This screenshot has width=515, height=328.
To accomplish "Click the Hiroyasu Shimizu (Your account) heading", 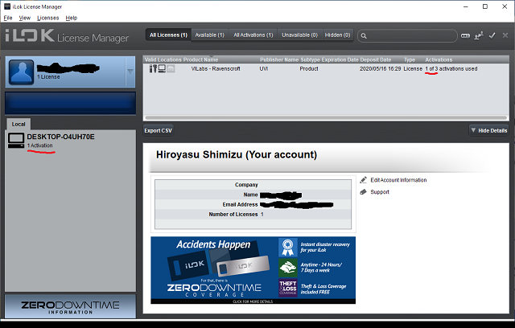I will click(236, 154).
